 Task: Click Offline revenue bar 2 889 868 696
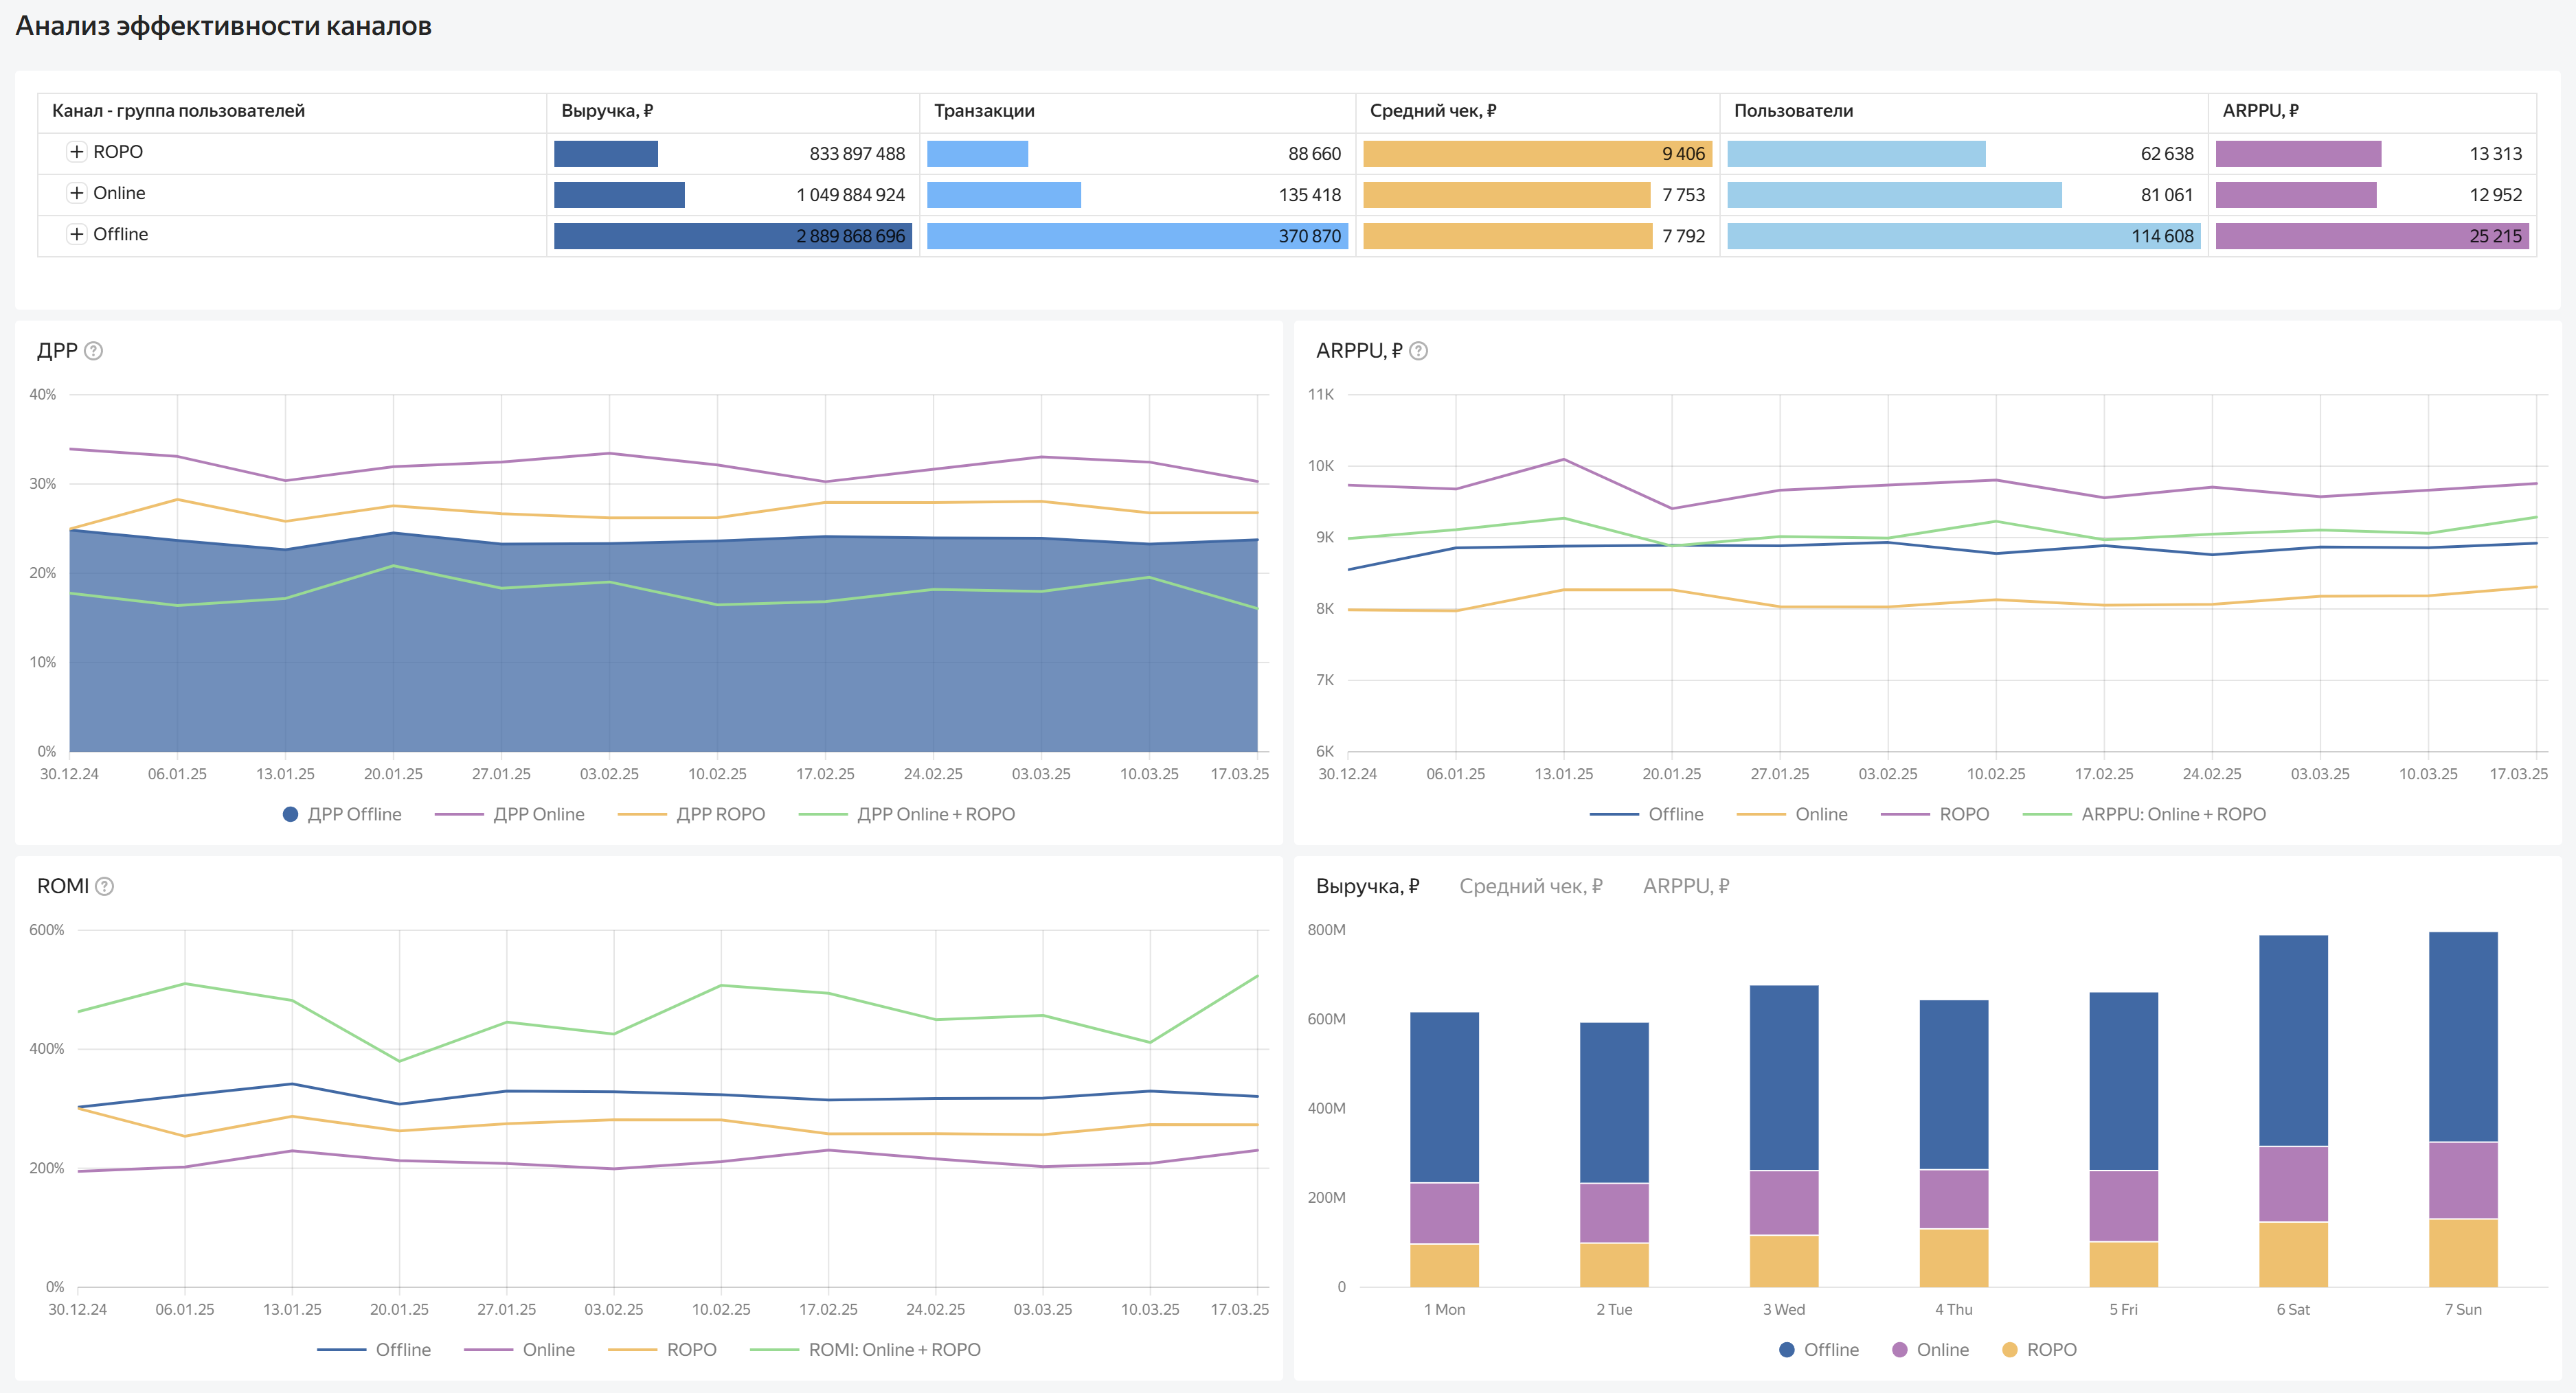pyautogui.click(x=733, y=236)
